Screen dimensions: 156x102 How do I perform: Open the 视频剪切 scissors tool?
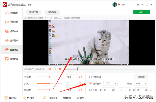click(12, 13)
